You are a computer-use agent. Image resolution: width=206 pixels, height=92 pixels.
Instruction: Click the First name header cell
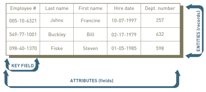coord(90,9)
